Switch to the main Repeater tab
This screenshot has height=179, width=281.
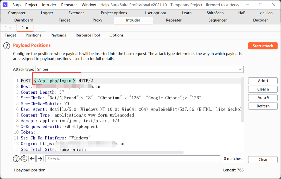coord(174,20)
